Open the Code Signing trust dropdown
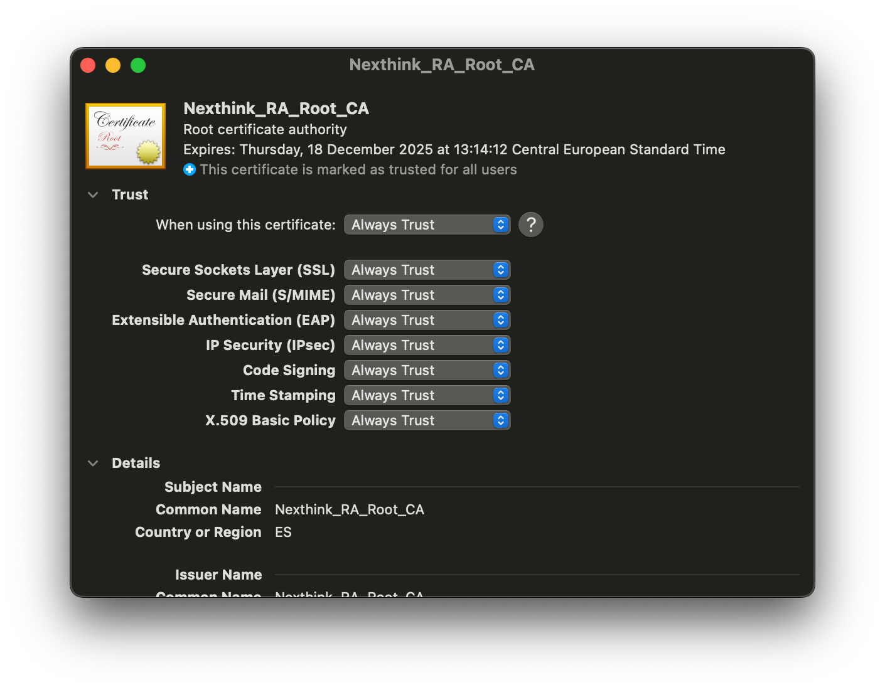The width and height of the screenshot is (885, 690). pyautogui.click(x=427, y=370)
